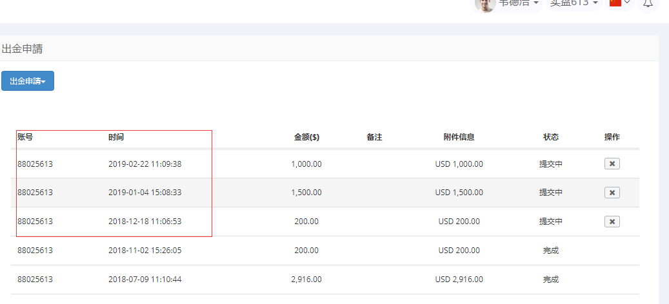Viewport: 669px width, 304px height.
Task: Cancel the 2019-01-04 withdrawal request
Action: 612,193
